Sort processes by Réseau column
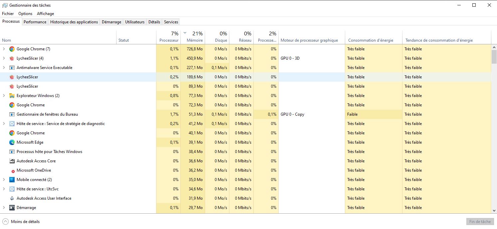The height and width of the screenshot is (229, 497). click(241, 37)
